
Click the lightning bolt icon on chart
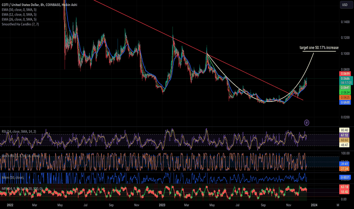pyautogui.click(x=307, y=123)
